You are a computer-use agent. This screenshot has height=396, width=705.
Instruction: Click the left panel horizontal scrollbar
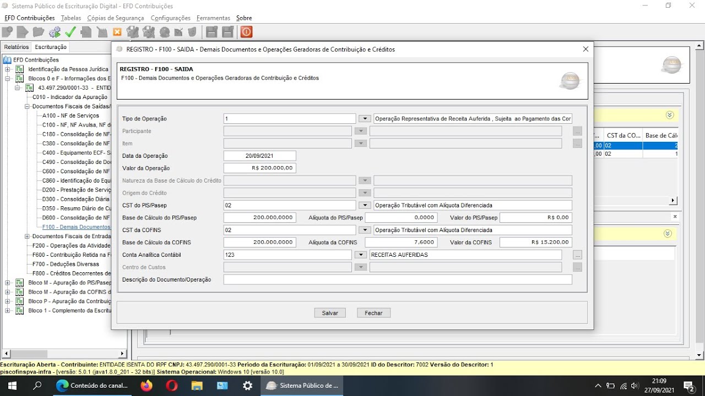pos(64,354)
